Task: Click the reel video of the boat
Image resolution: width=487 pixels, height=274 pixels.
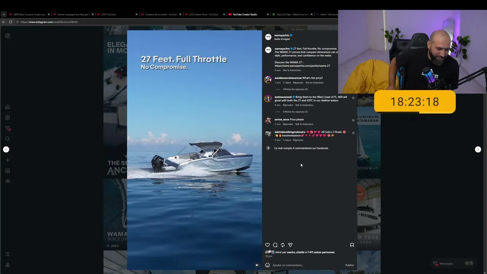Action: pos(194,150)
